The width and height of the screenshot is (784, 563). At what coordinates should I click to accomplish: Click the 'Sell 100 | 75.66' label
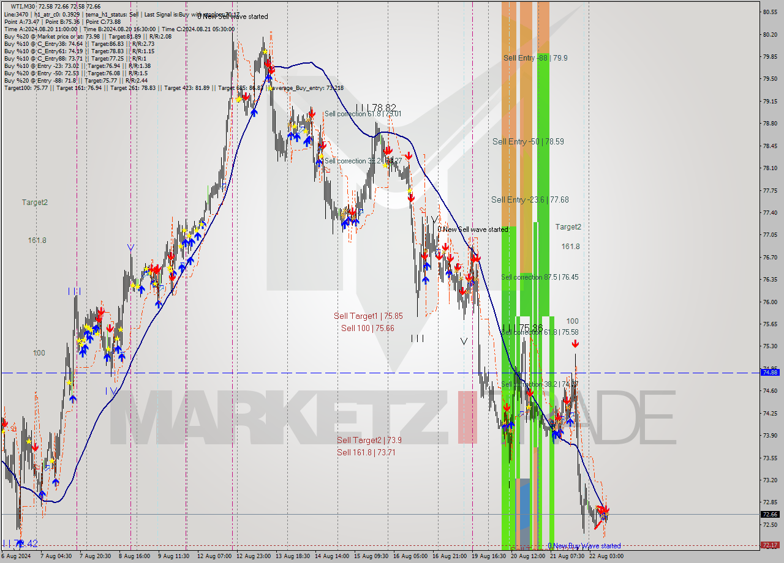(x=367, y=328)
